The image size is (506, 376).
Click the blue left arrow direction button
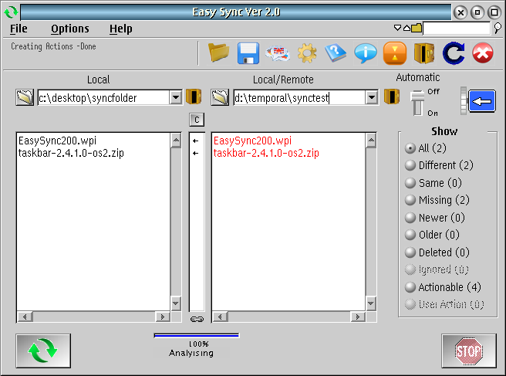pos(482,101)
